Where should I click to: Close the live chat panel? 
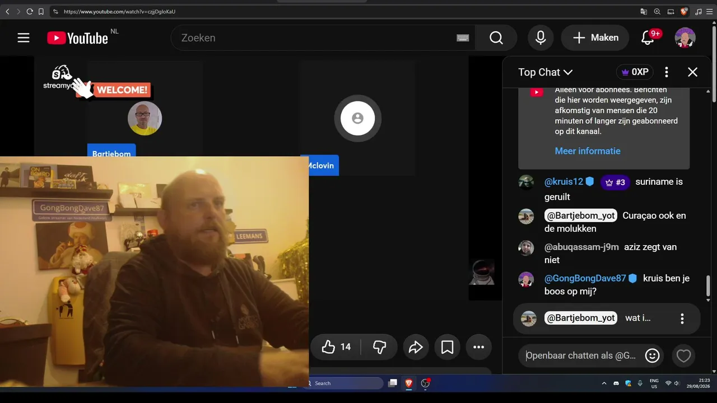pyautogui.click(x=693, y=72)
